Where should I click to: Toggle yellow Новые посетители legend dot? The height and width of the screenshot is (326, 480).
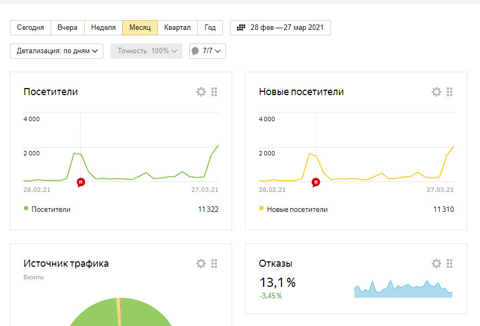tap(261, 209)
